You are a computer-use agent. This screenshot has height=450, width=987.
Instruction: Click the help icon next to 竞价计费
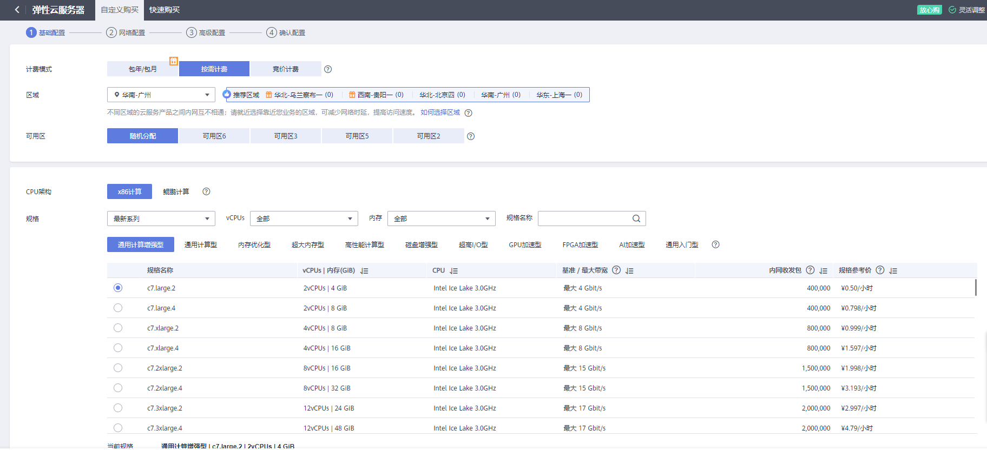[x=328, y=69]
